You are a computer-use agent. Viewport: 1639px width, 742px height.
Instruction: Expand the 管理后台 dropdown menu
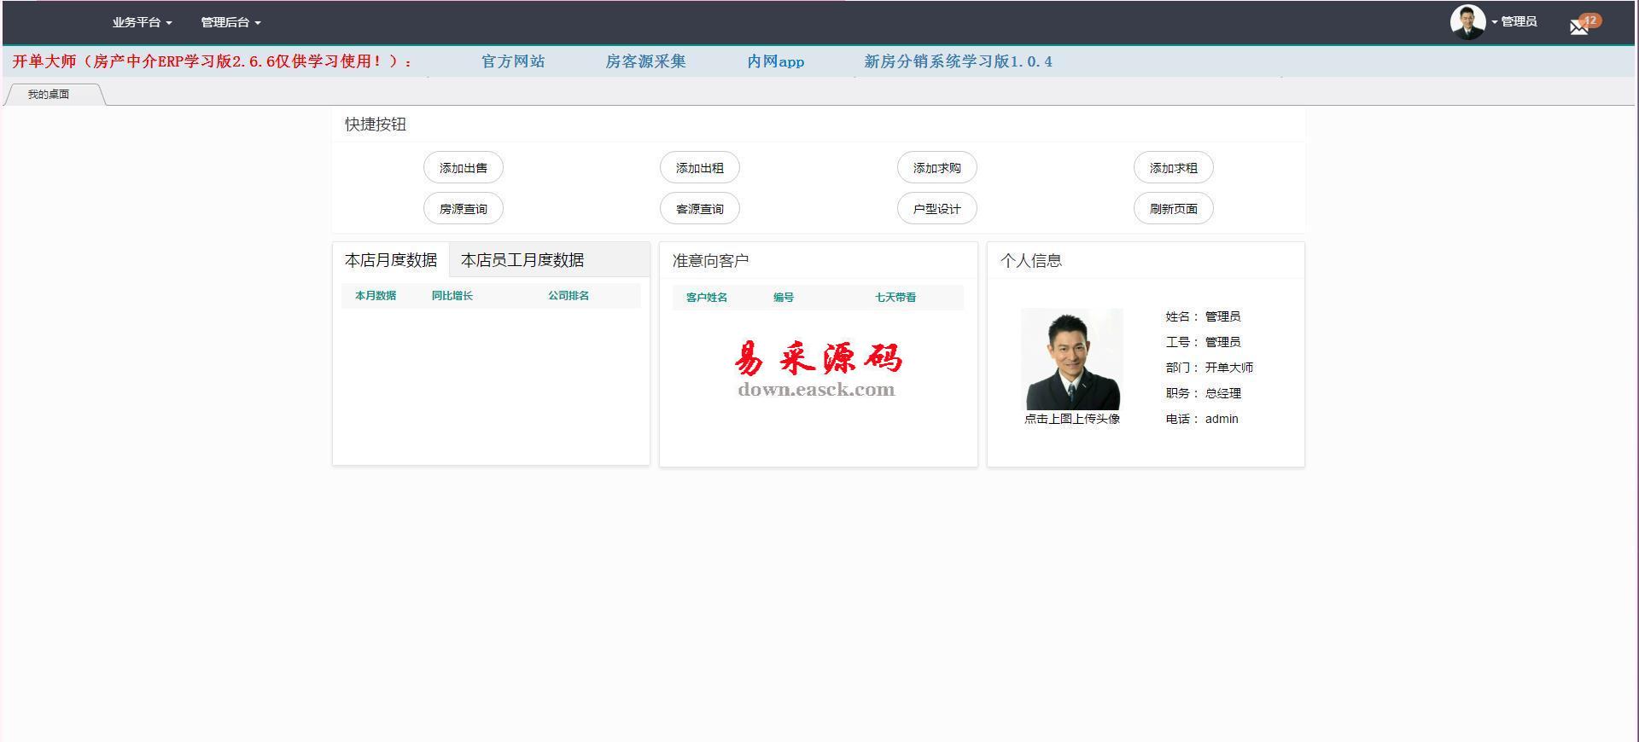tap(230, 22)
